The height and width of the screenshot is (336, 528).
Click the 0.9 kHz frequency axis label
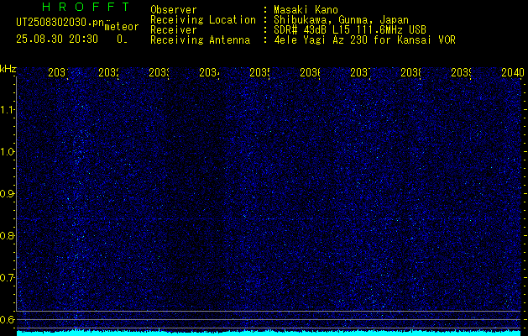pos(8,194)
